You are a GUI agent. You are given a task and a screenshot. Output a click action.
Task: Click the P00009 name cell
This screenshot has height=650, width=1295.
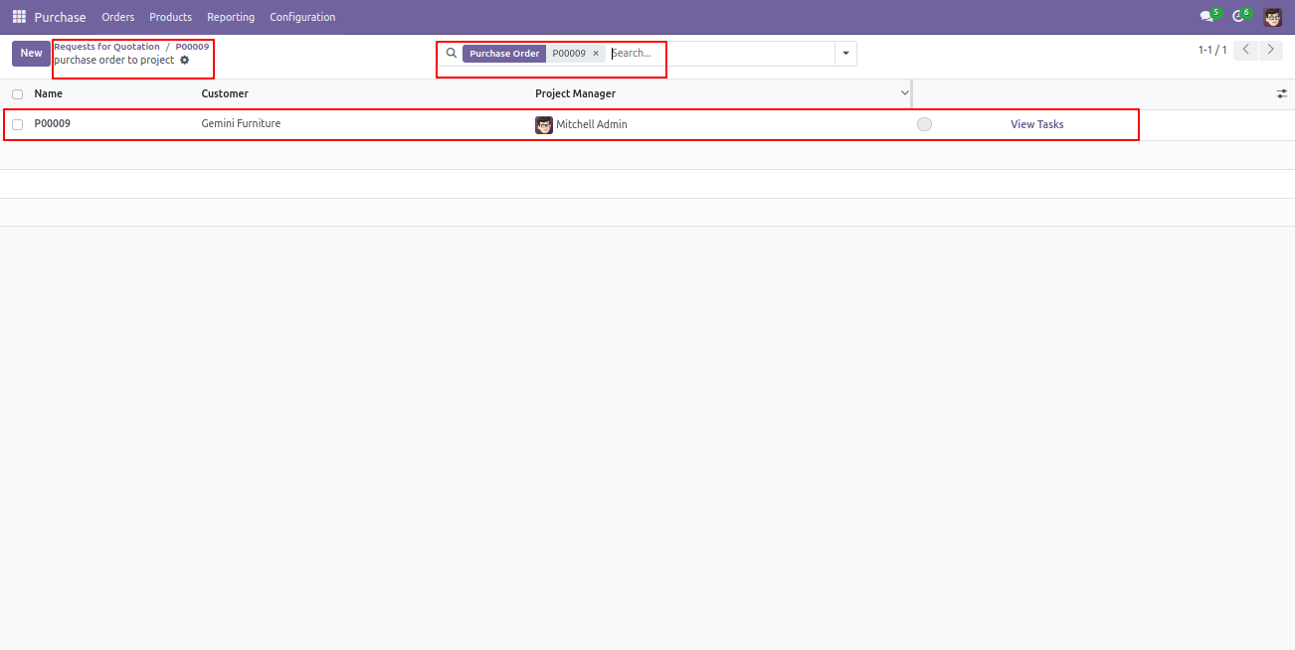[x=53, y=124]
